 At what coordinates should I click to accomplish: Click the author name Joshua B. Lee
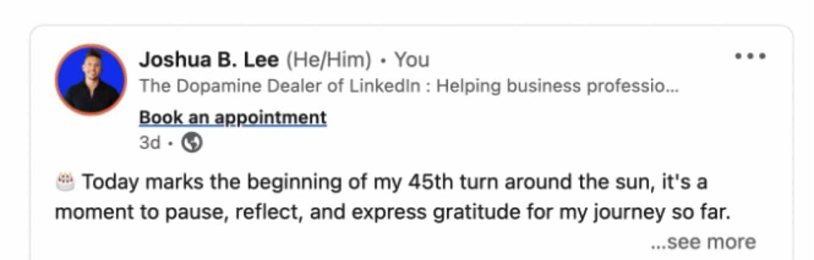[x=209, y=60]
